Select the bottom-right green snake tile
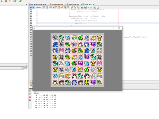This screenshot has width=159, height=119. pyautogui.click(x=99, y=82)
